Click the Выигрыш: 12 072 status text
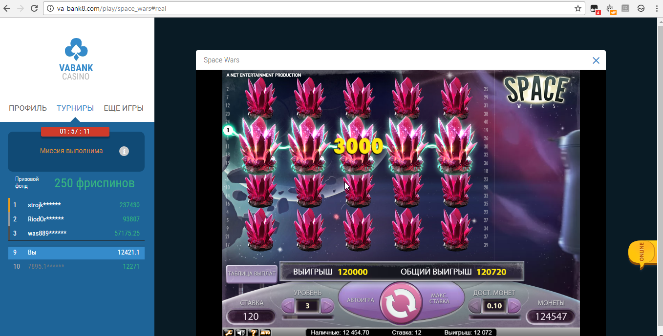Viewport: 663px width, 336px height. pyautogui.click(x=468, y=333)
